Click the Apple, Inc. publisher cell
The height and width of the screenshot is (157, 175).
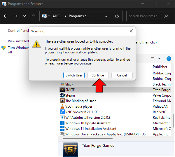point(161,134)
